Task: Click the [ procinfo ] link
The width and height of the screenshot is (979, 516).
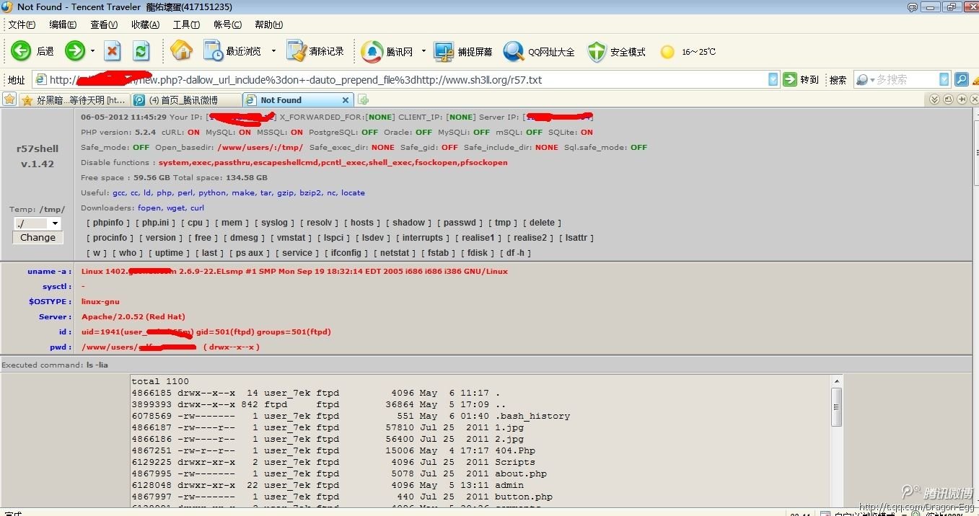Action: (x=110, y=238)
